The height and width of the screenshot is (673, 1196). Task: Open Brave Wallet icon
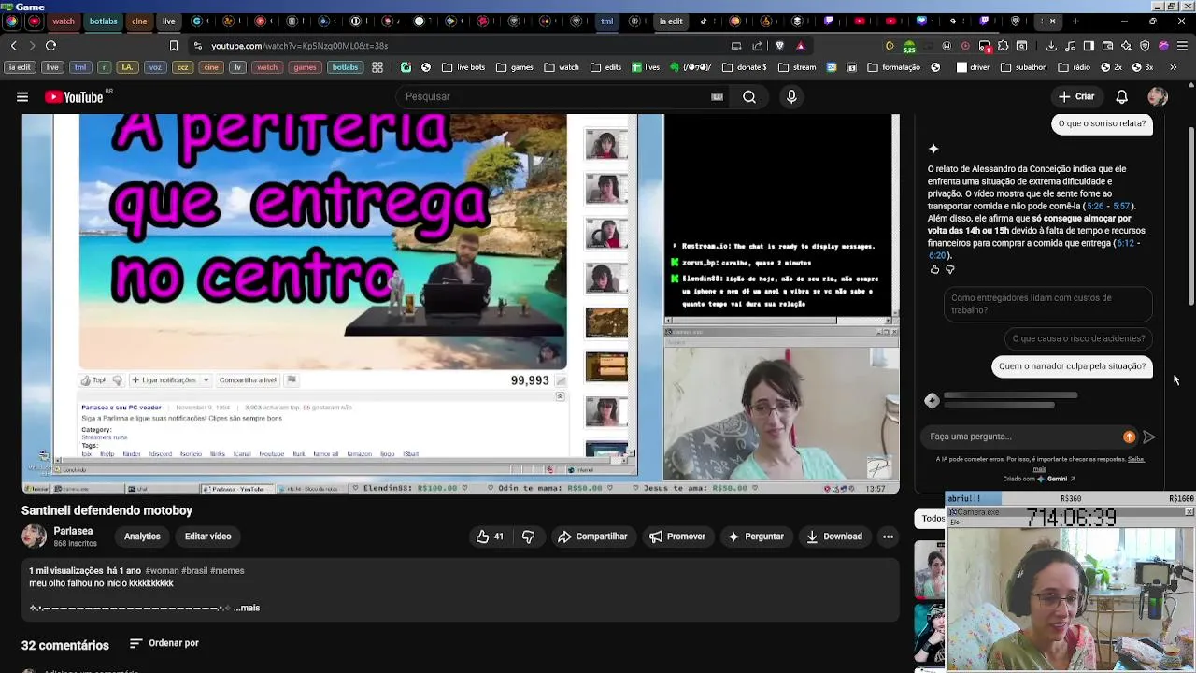coord(1107,45)
